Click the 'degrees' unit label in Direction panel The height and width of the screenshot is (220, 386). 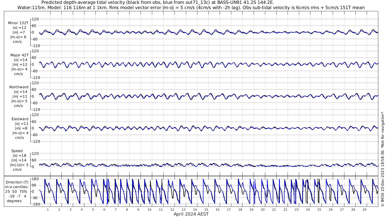(x=14, y=201)
